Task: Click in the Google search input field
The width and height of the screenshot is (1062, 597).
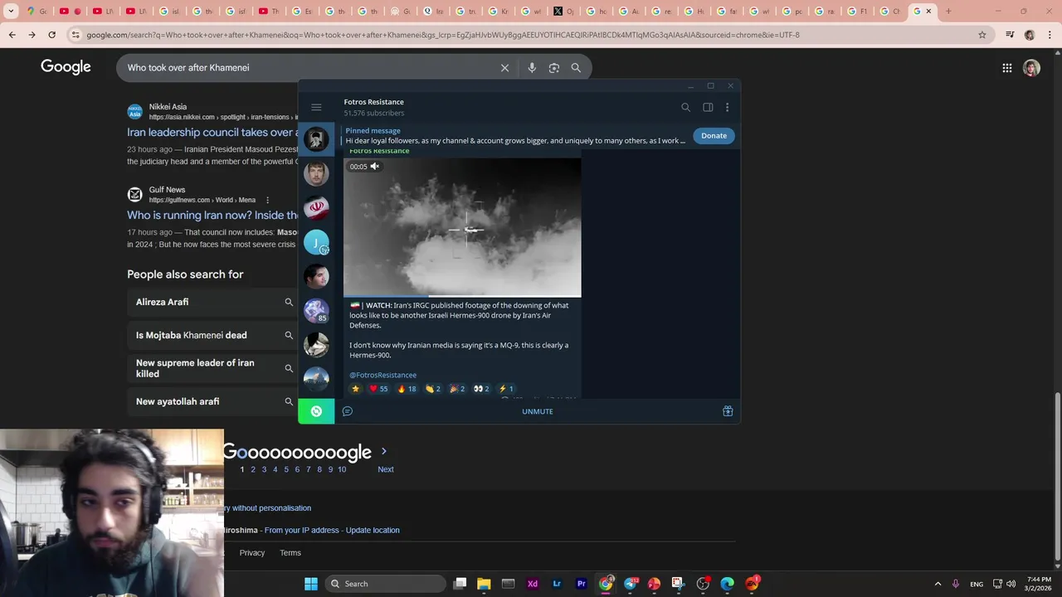Action: tap(307, 68)
